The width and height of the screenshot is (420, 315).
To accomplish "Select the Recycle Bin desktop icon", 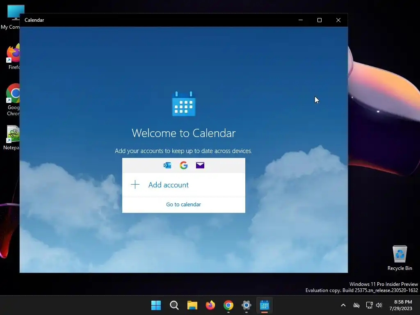I will [399, 258].
